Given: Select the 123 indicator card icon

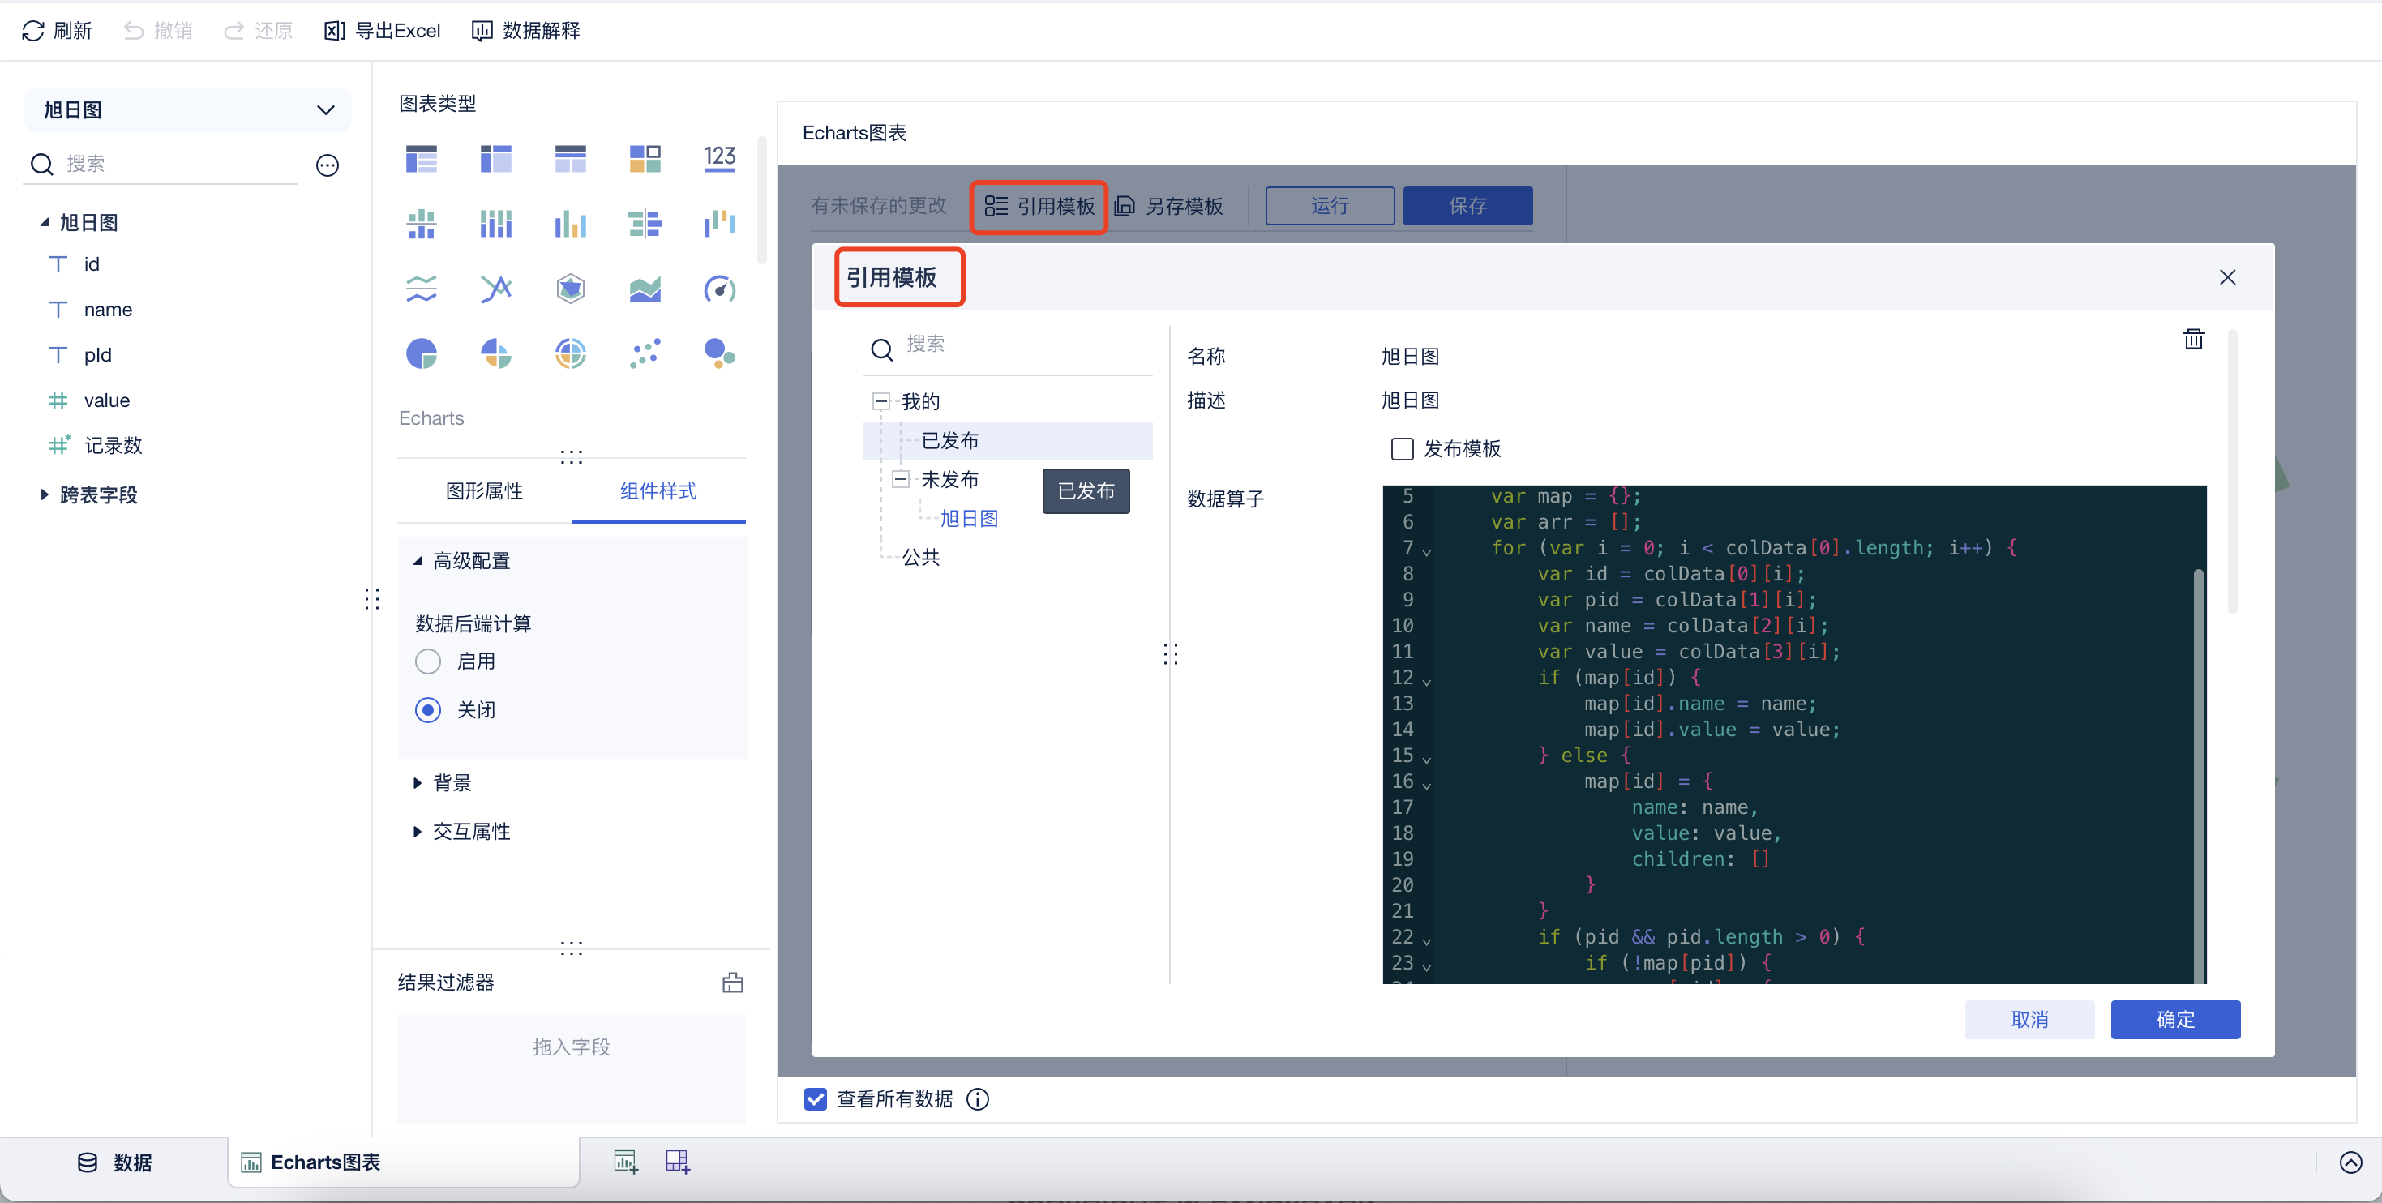Looking at the screenshot, I should (x=719, y=158).
